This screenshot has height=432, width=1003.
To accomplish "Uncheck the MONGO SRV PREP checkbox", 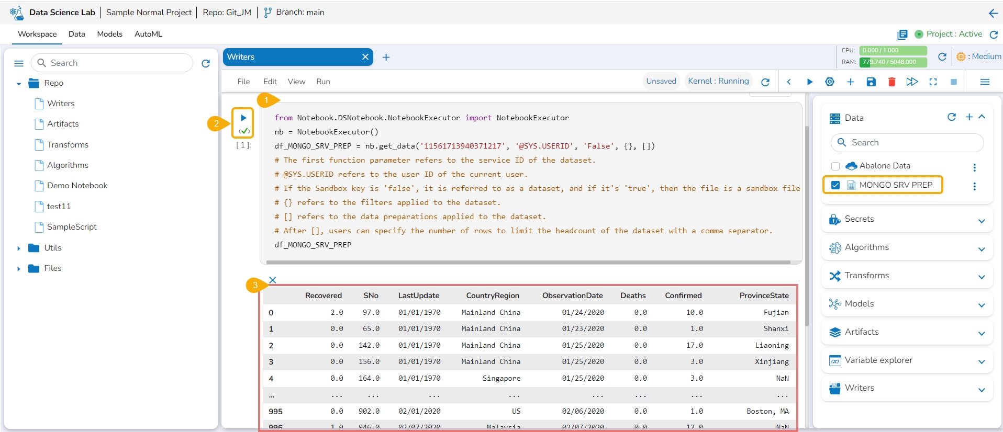I will [x=835, y=185].
